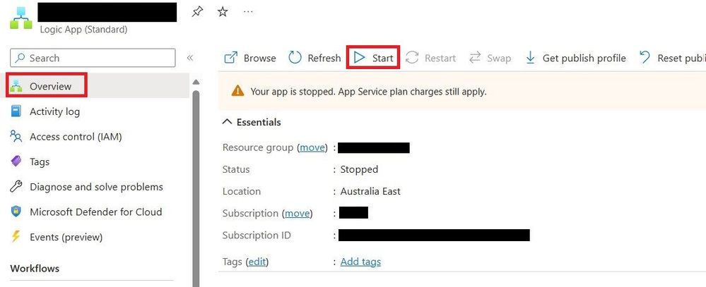Click the Restart button
706x287 pixels.
click(x=431, y=58)
